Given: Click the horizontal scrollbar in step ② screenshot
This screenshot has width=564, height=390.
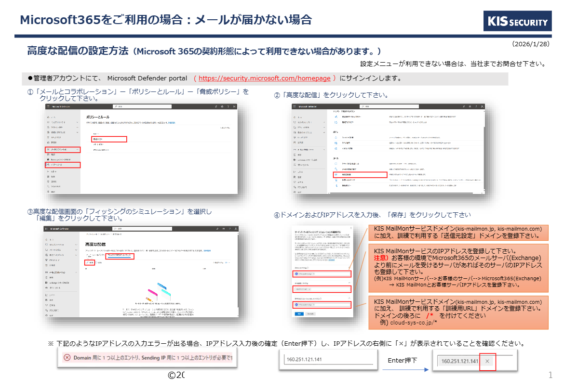Looking at the screenshot, I should point(401,193).
